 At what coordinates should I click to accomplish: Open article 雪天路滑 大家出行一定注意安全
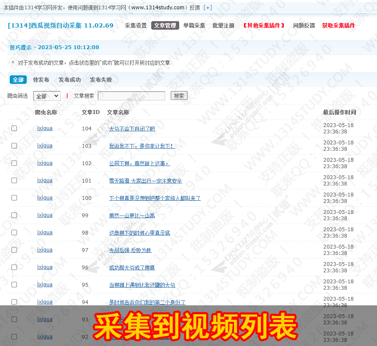(x=145, y=180)
